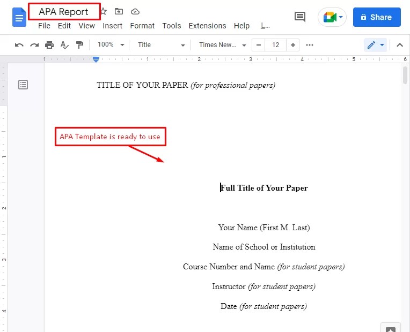Open the Tools menu
The image size is (410, 332).
point(172,26)
